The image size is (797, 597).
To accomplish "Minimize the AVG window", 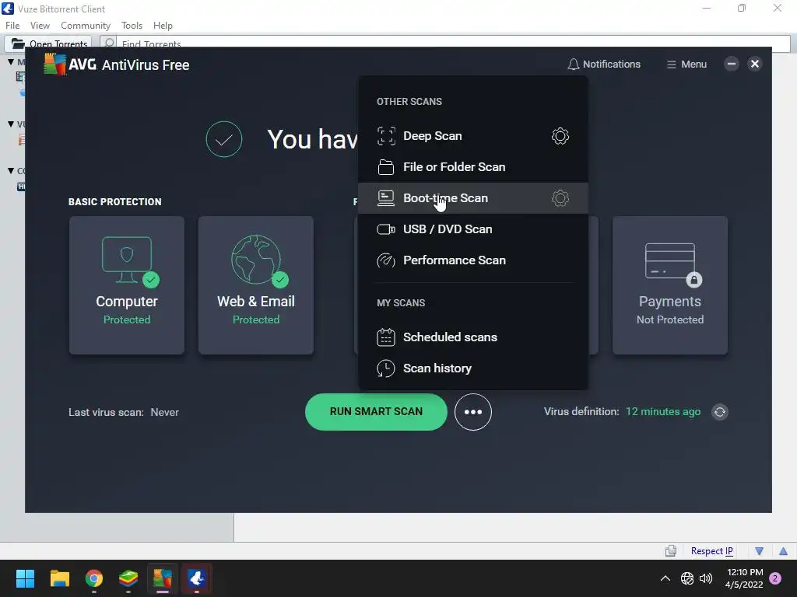I will (732, 64).
